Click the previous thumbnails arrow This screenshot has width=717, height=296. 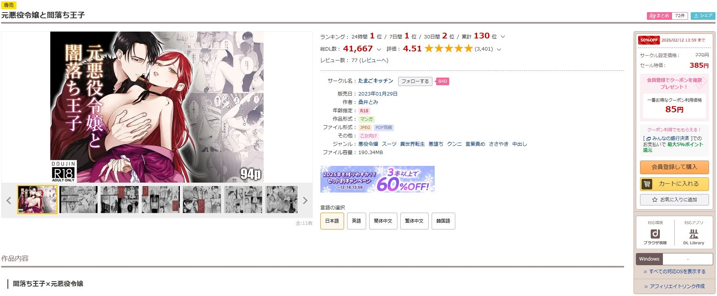pyautogui.click(x=9, y=201)
